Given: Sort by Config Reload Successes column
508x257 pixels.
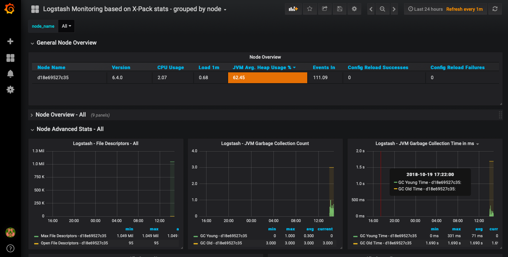Looking at the screenshot, I should pos(378,67).
